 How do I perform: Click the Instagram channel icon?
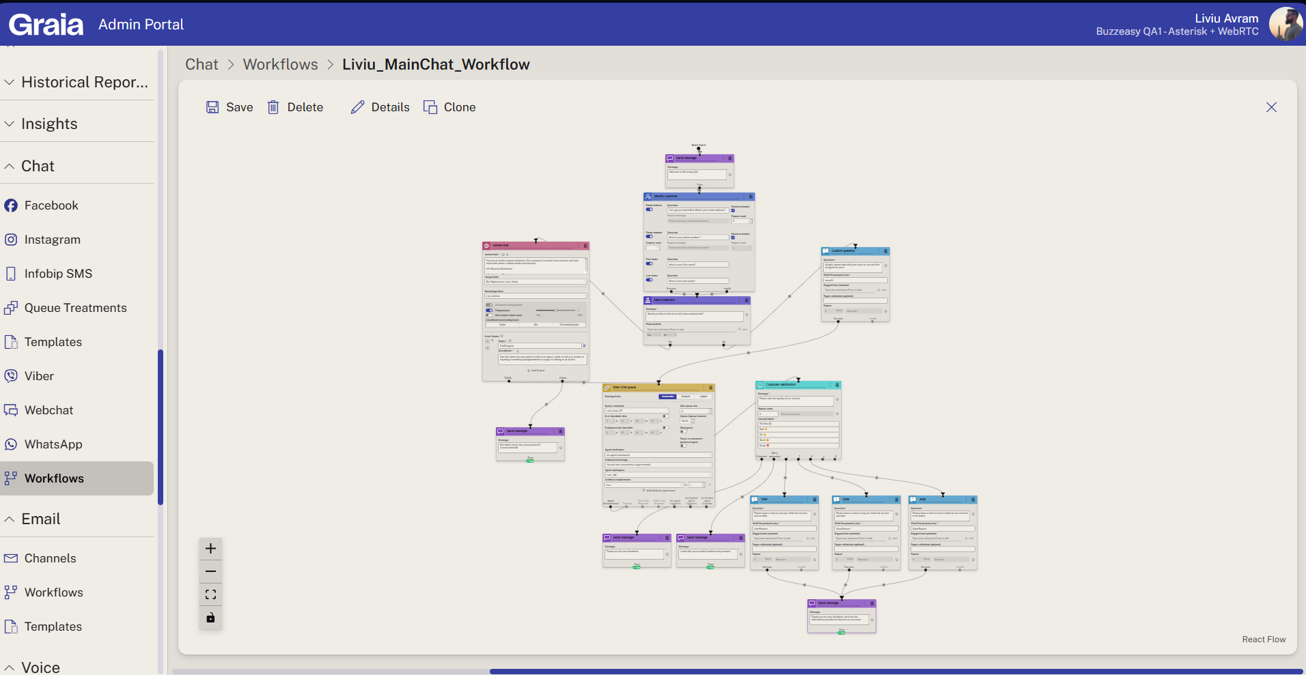point(11,240)
